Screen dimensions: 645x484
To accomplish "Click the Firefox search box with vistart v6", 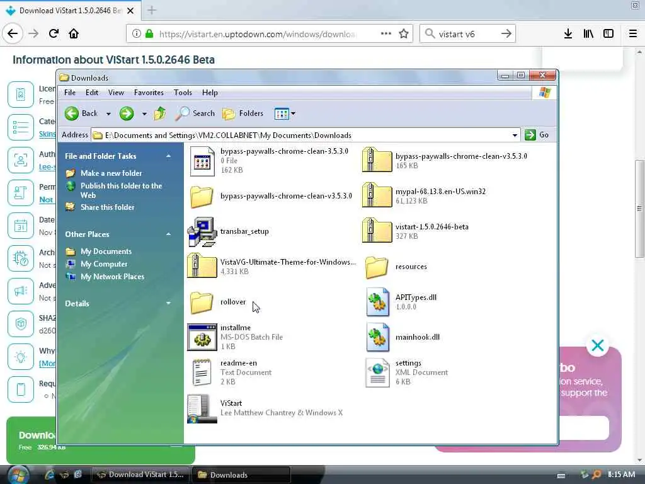I will click(467, 34).
